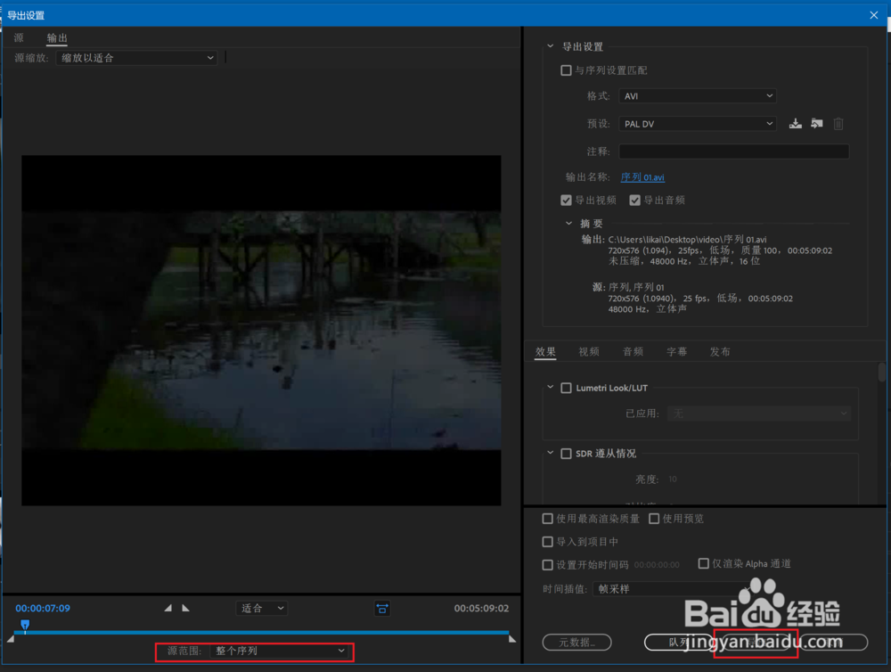Check 使用最高渲染质量 option

click(x=548, y=519)
